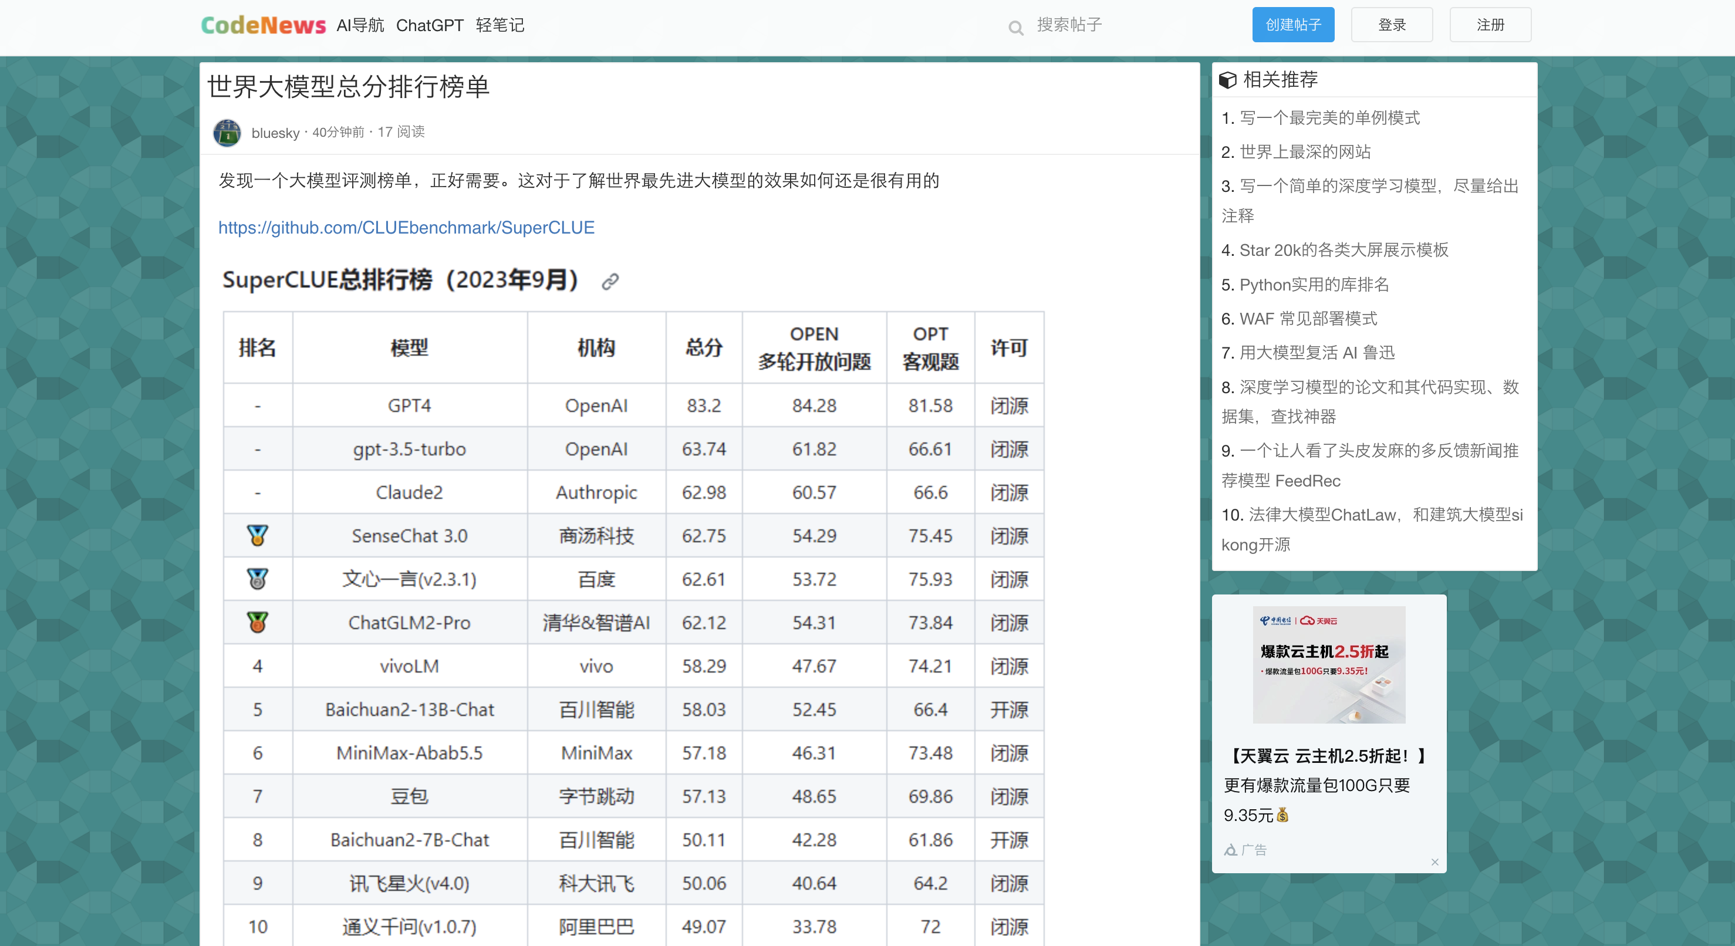Click the Baichuan2-7B-Chat model cell
Image resolution: width=1735 pixels, height=946 pixels.
[409, 840]
